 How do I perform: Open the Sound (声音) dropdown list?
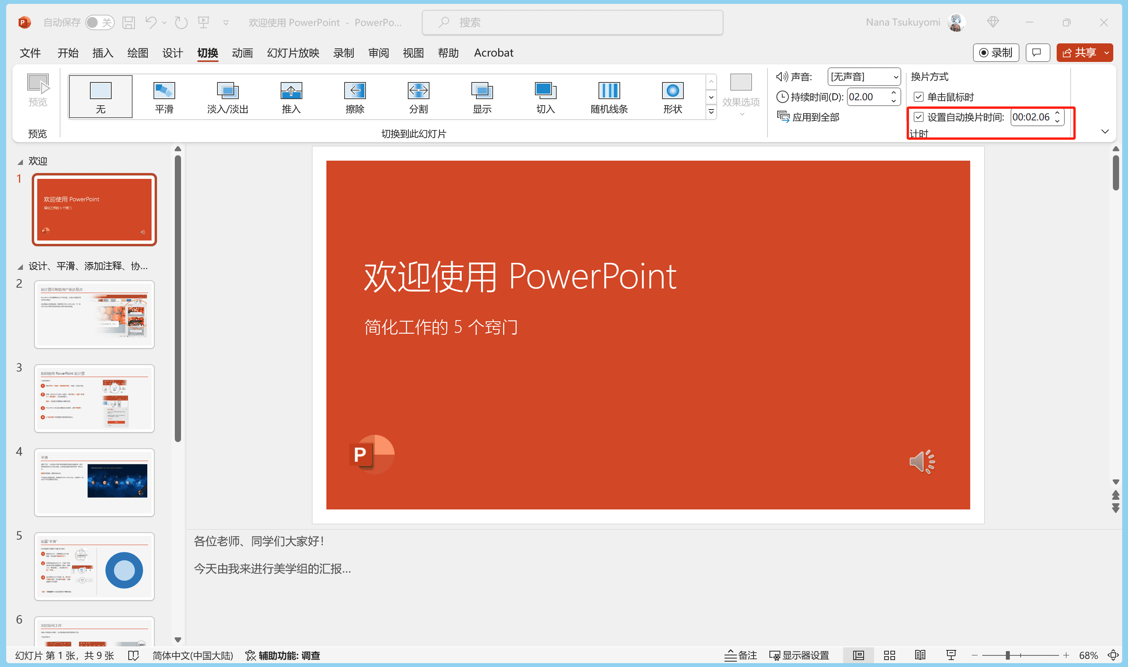point(895,77)
